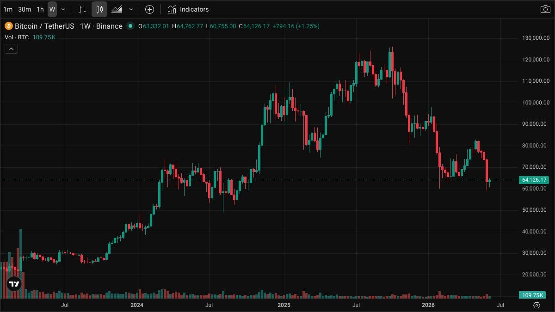
Task: Click the 2026 time axis label
Action: 429,305
